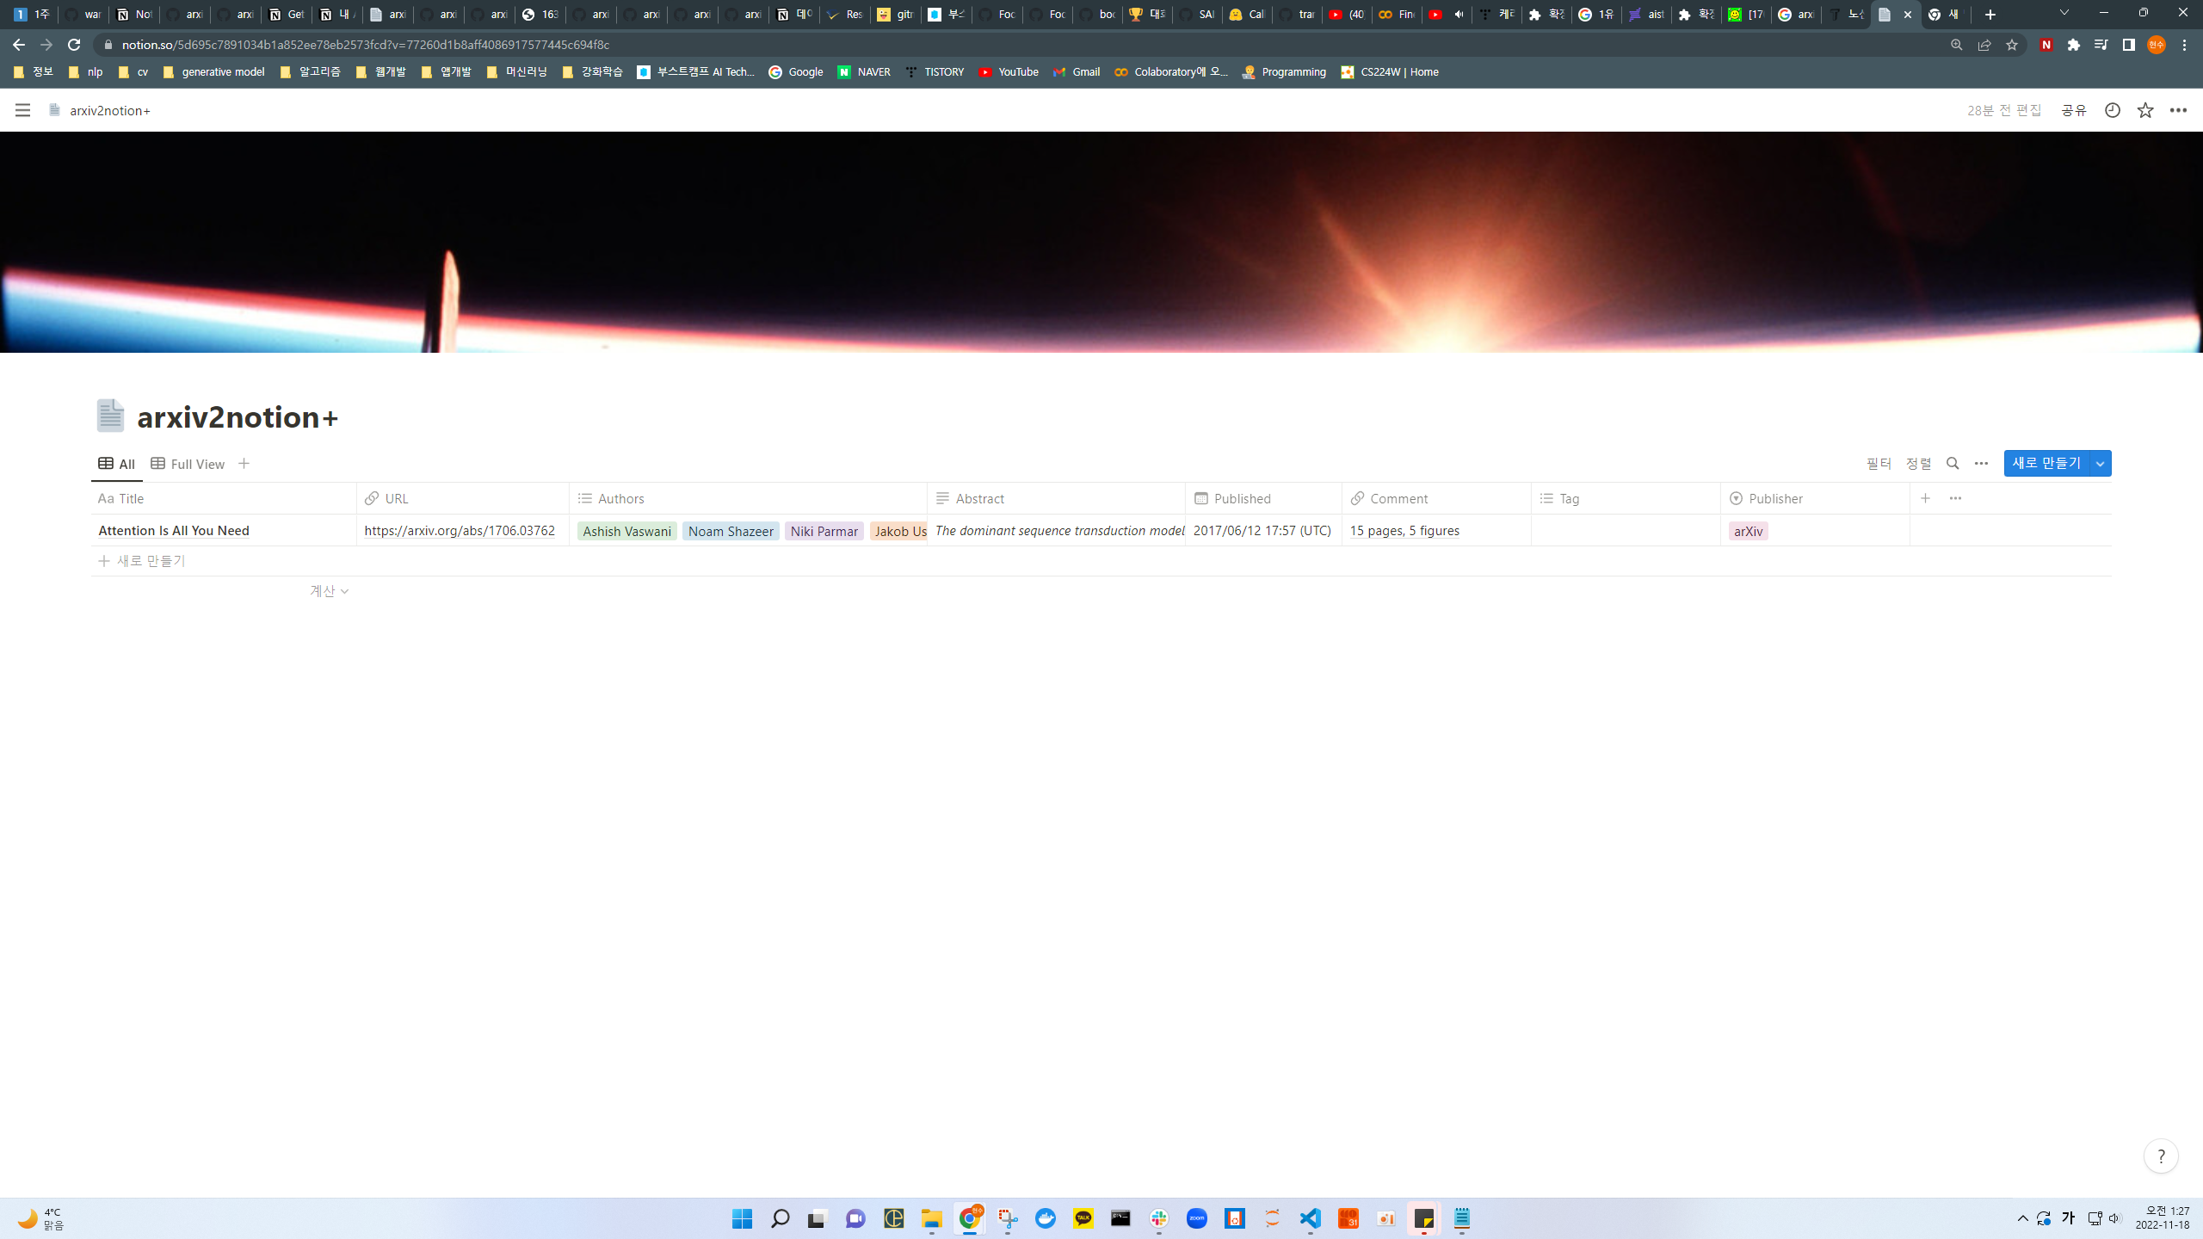Open the page three-dots menu
This screenshot has height=1239, width=2203.
(x=2178, y=110)
